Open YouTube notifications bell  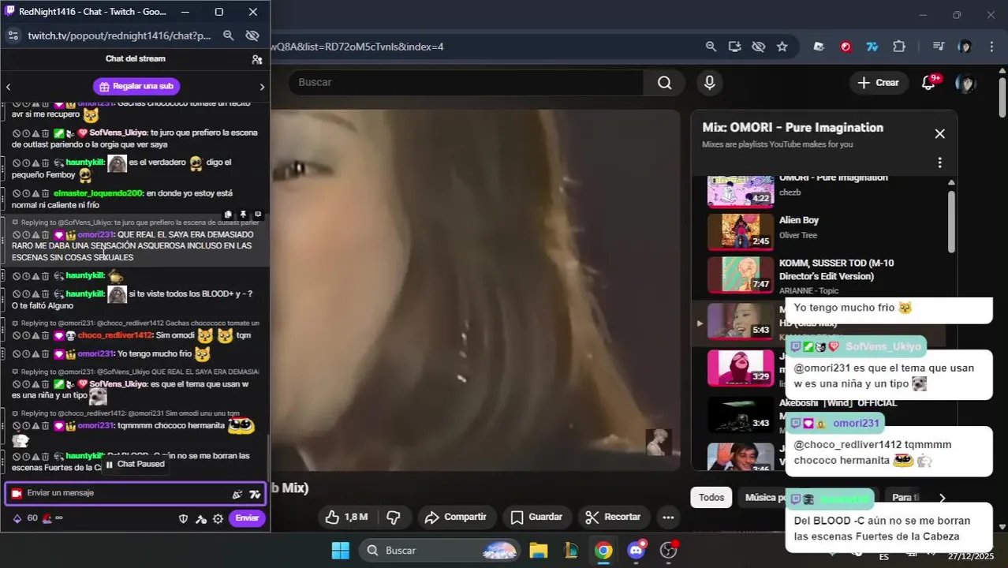[929, 83]
